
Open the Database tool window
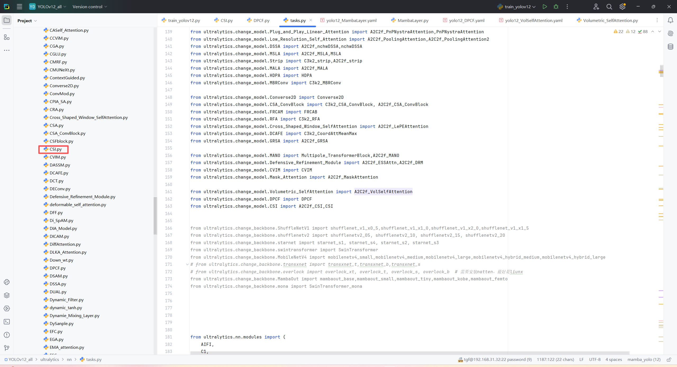(670, 47)
